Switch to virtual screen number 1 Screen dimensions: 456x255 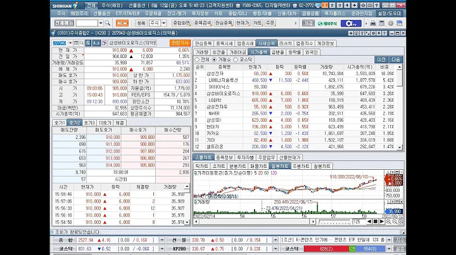(x=325, y=5)
